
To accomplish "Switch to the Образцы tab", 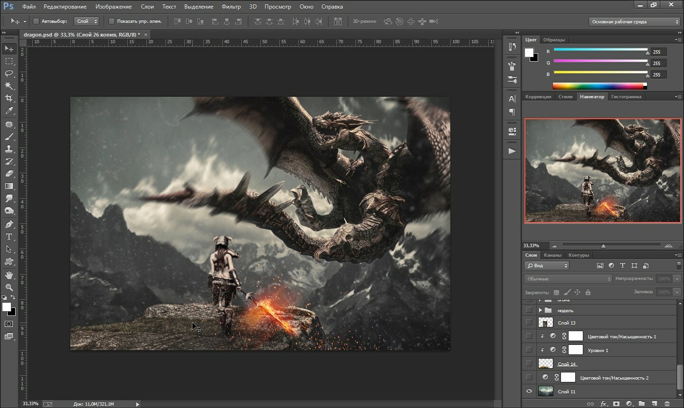I will tap(554, 40).
